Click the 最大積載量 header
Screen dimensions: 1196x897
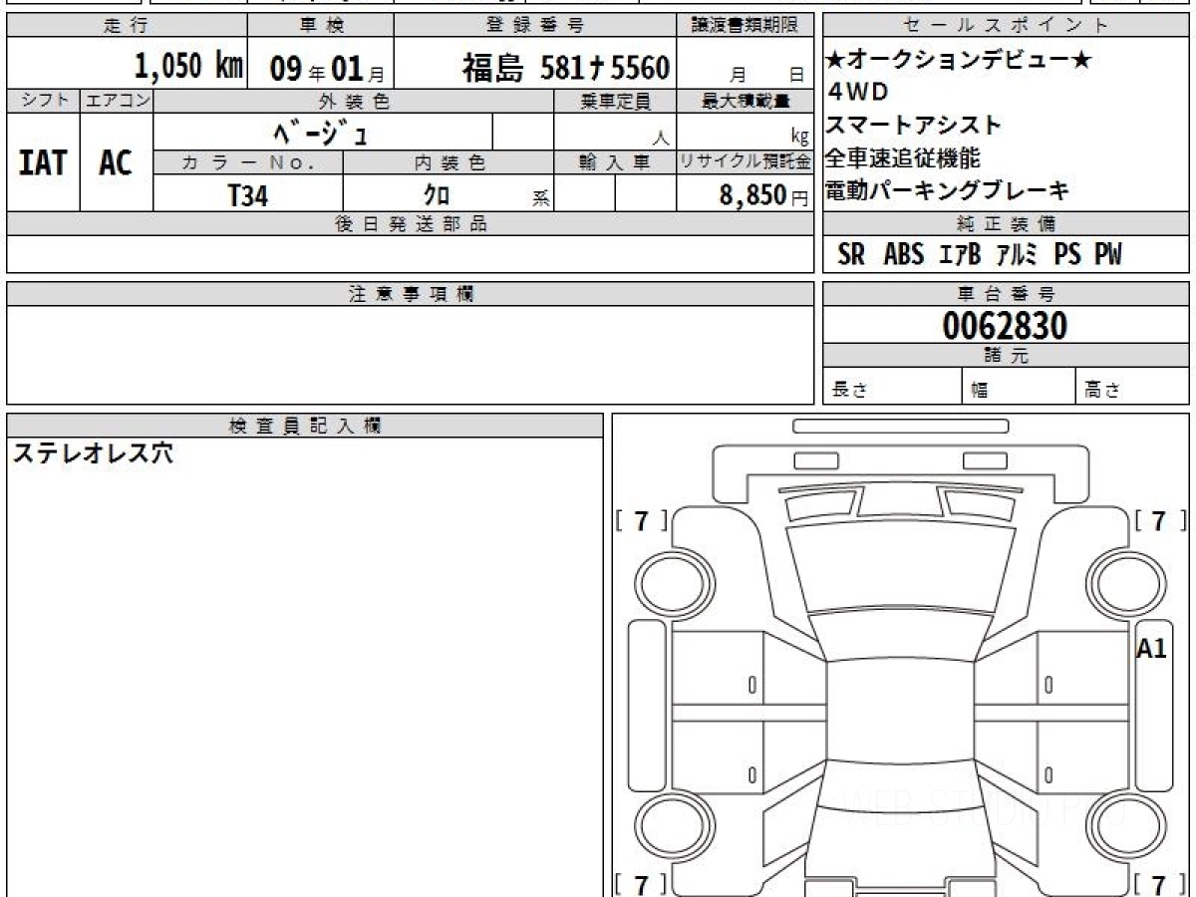pyautogui.click(x=746, y=101)
